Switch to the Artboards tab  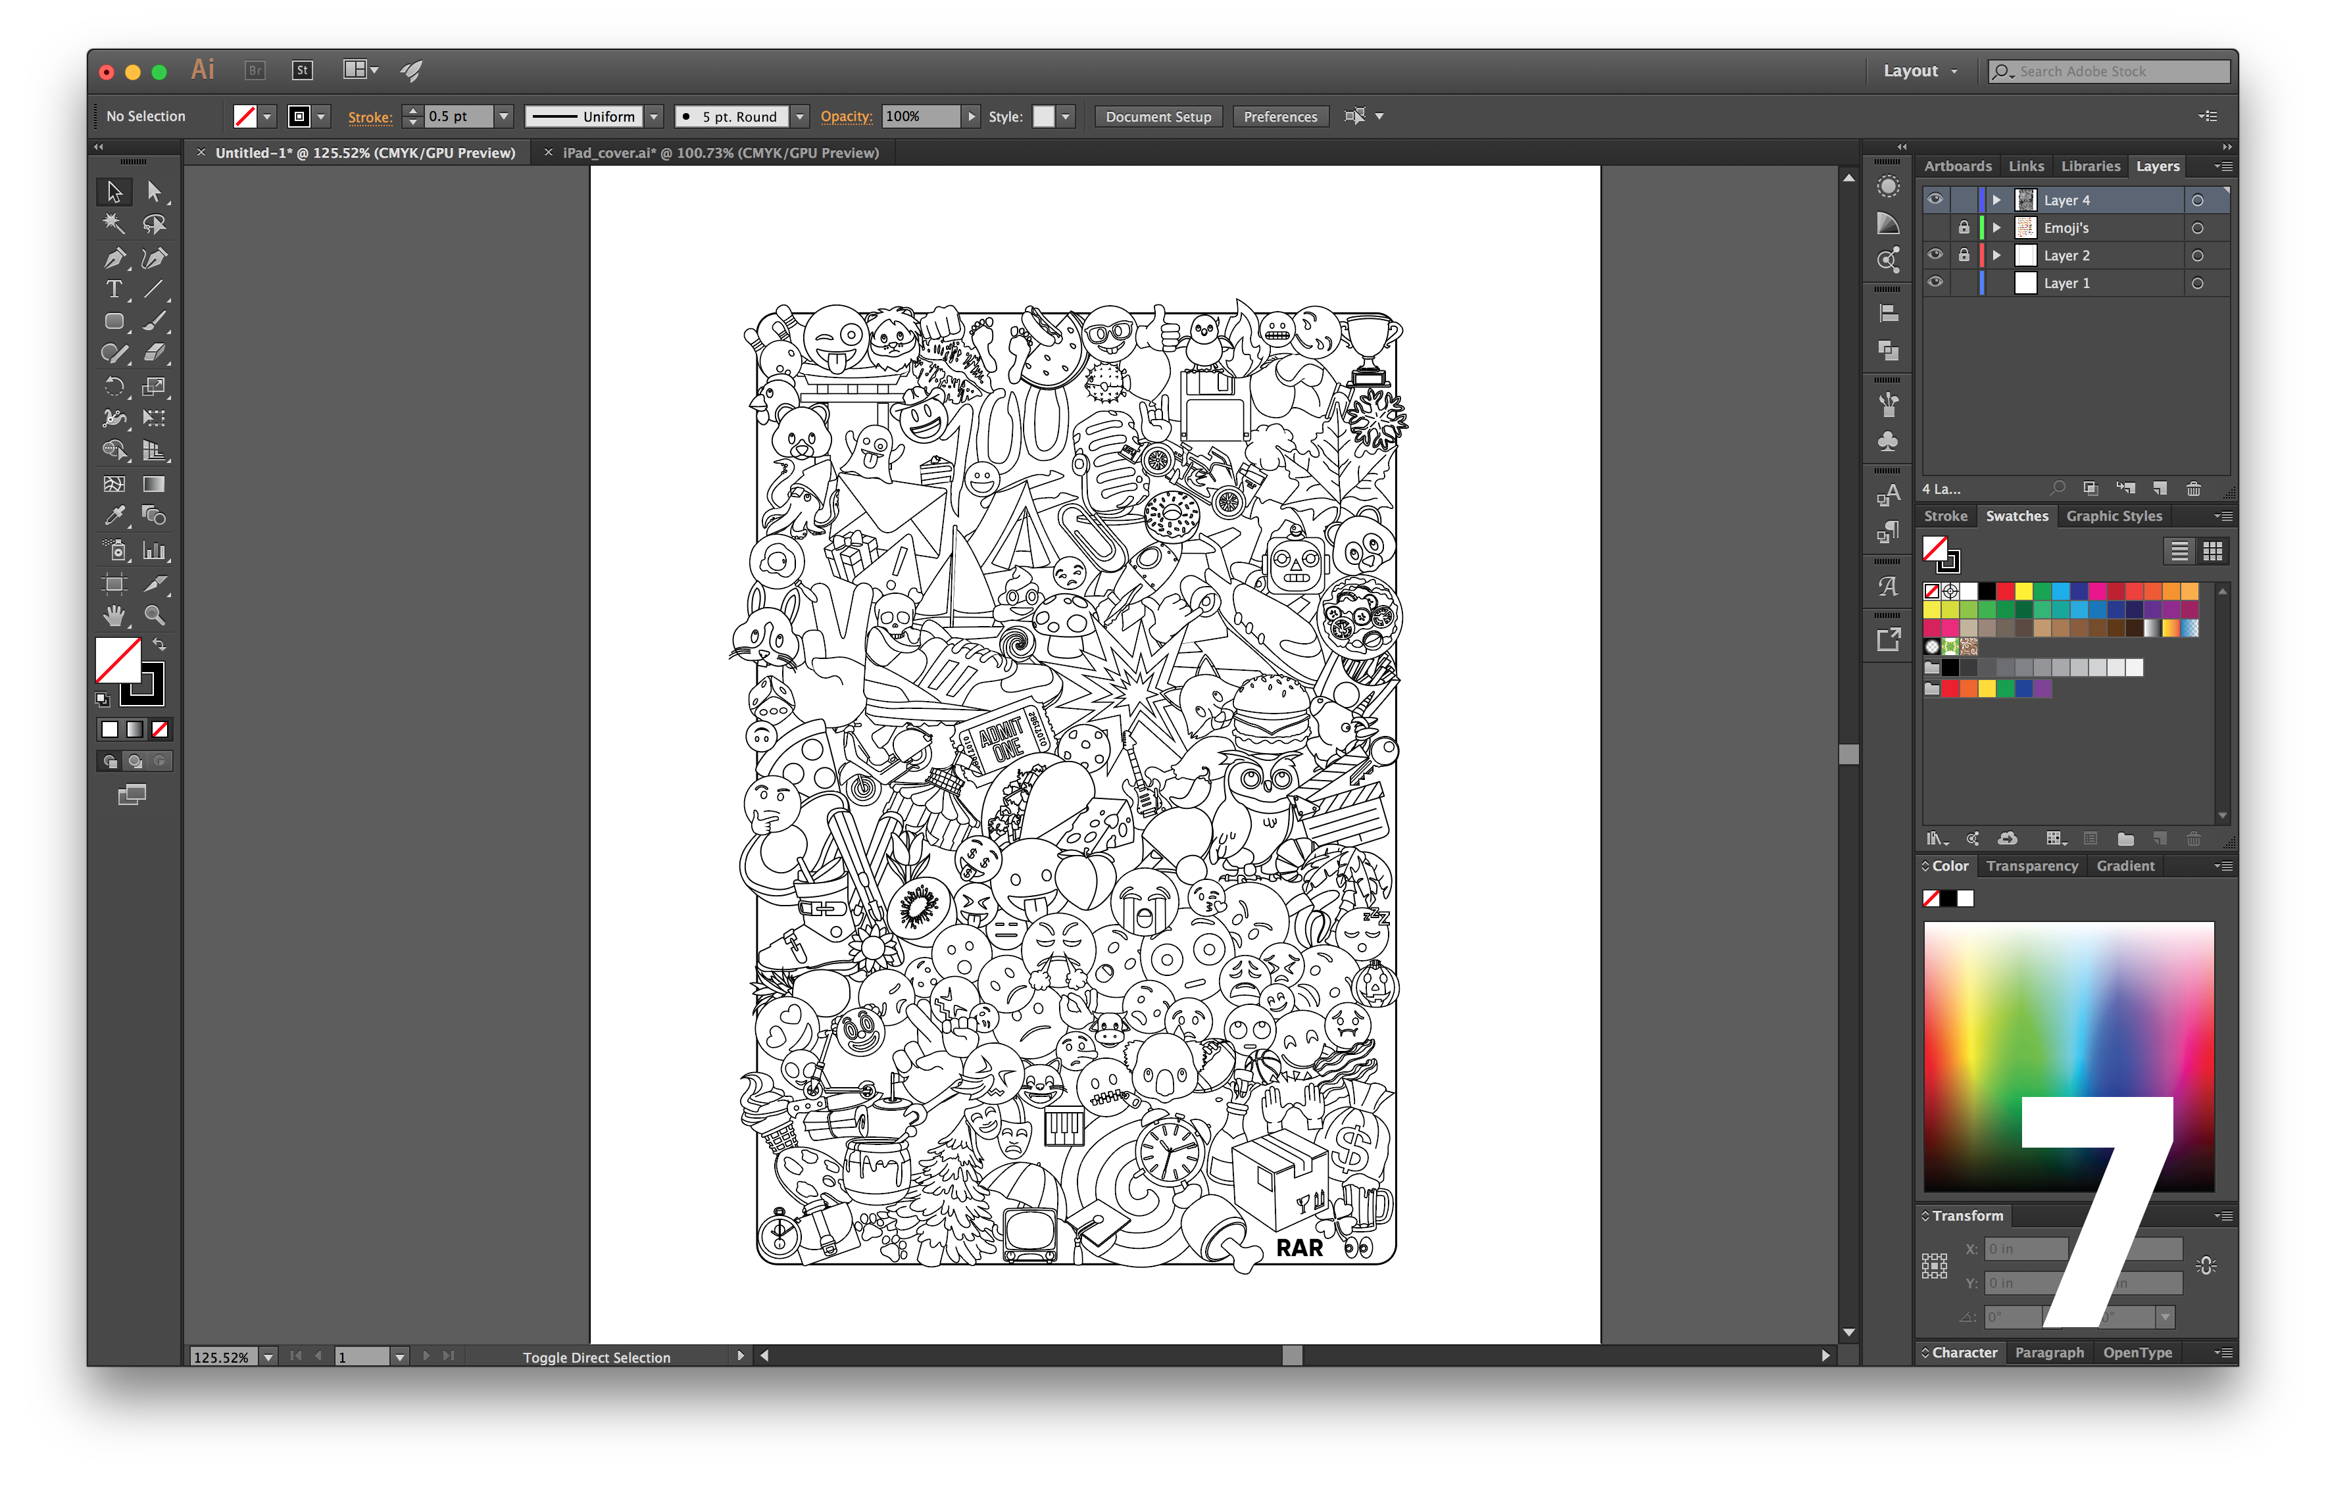click(x=1957, y=166)
